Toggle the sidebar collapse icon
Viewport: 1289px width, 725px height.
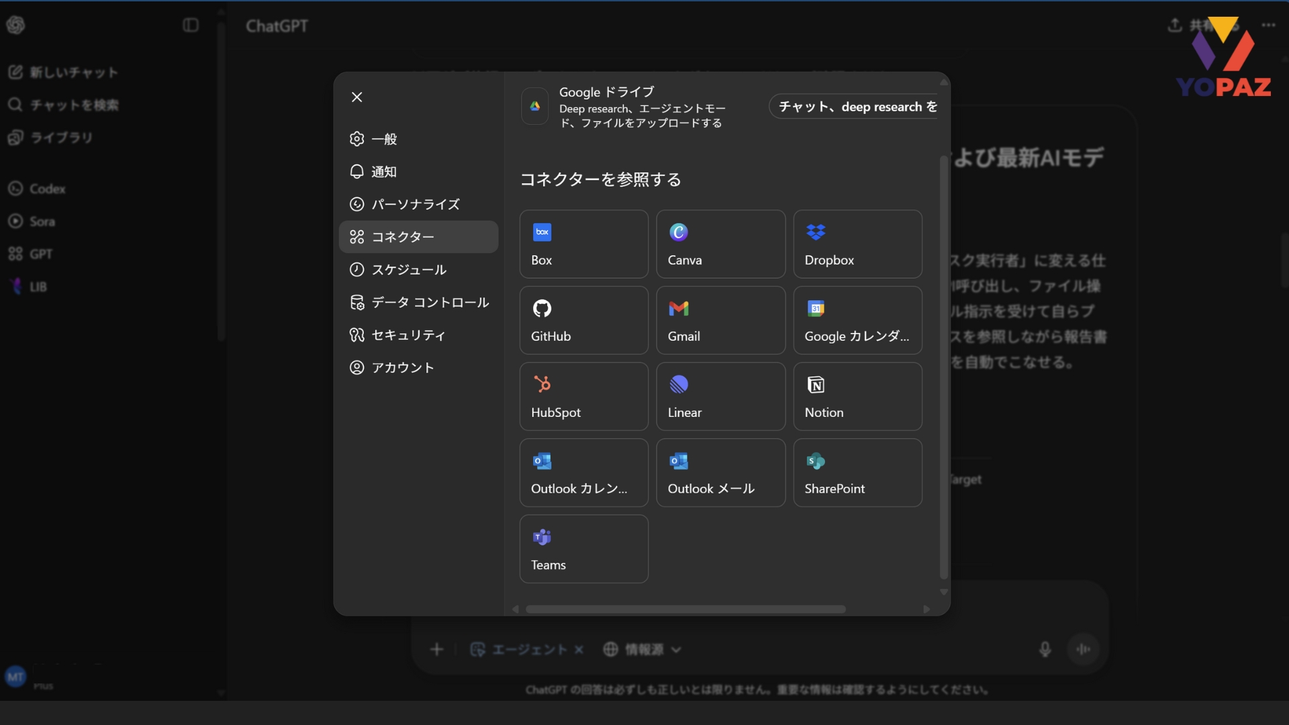191,26
